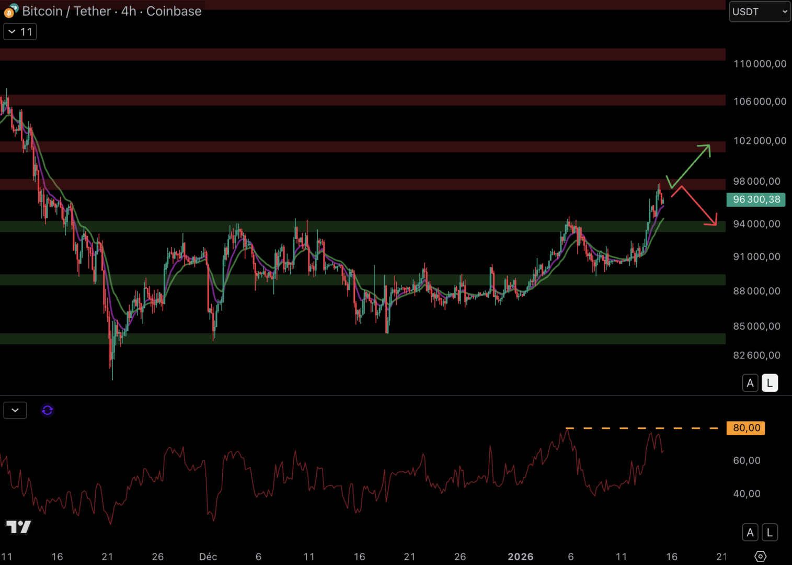The width and height of the screenshot is (792, 565).
Task: Select the orange dashed horizontal line at 80
Action: tap(642, 428)
